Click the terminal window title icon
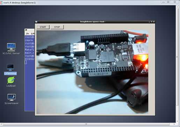 click(26, 30)
